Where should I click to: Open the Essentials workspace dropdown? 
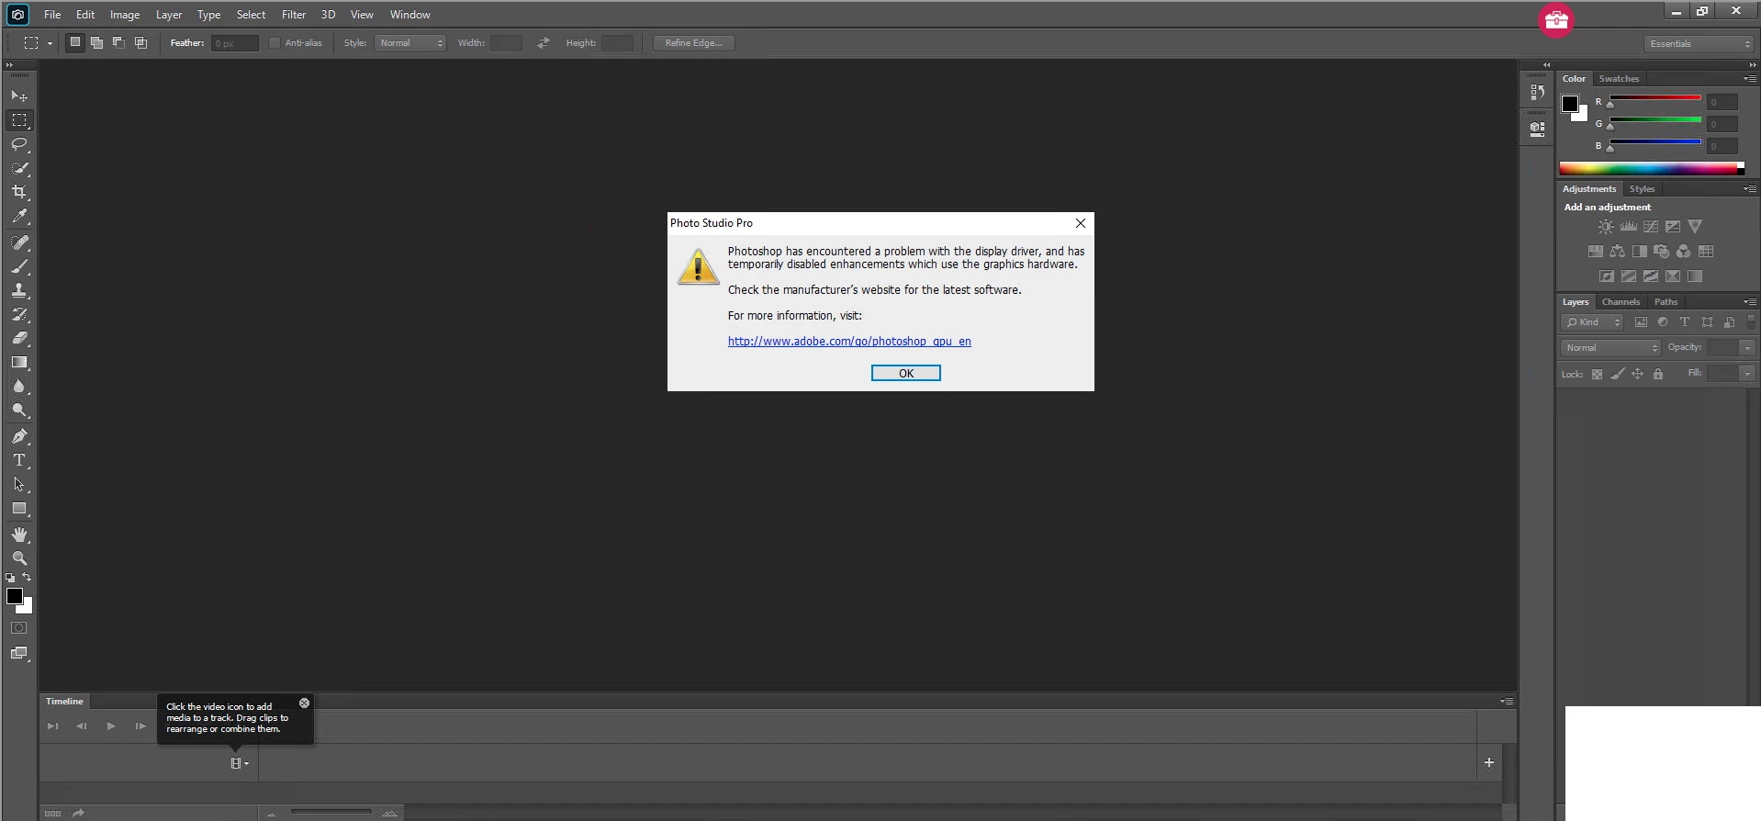(1699, 44)
